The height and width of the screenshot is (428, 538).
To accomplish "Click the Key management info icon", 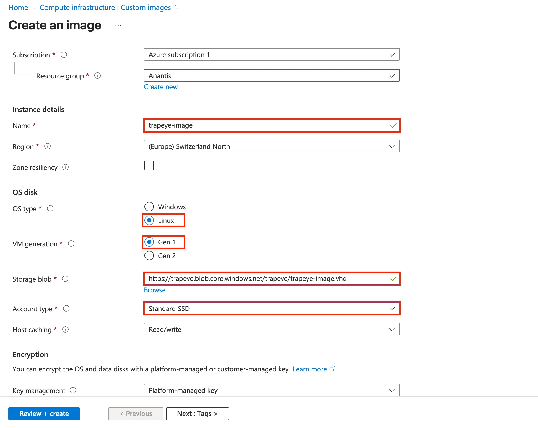I will 73,391.
